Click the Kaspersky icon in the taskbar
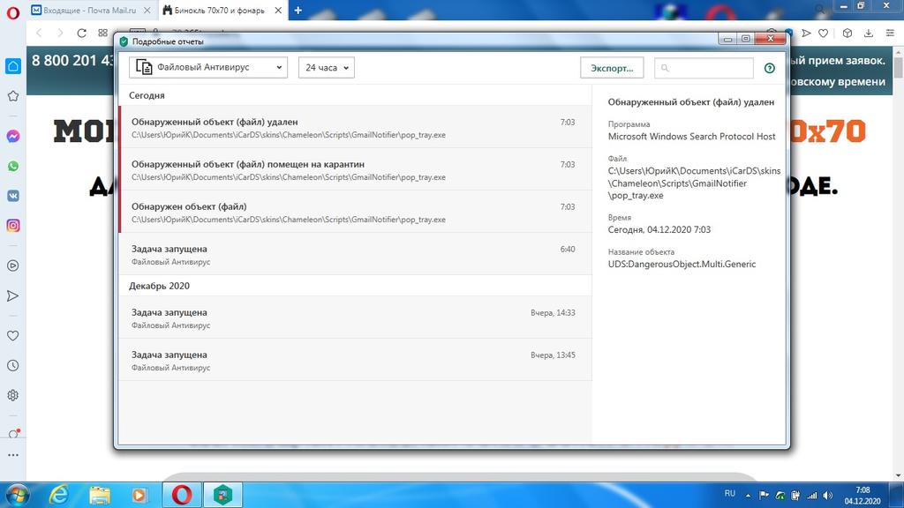The image size is (904, 508). tap(222, 494)
